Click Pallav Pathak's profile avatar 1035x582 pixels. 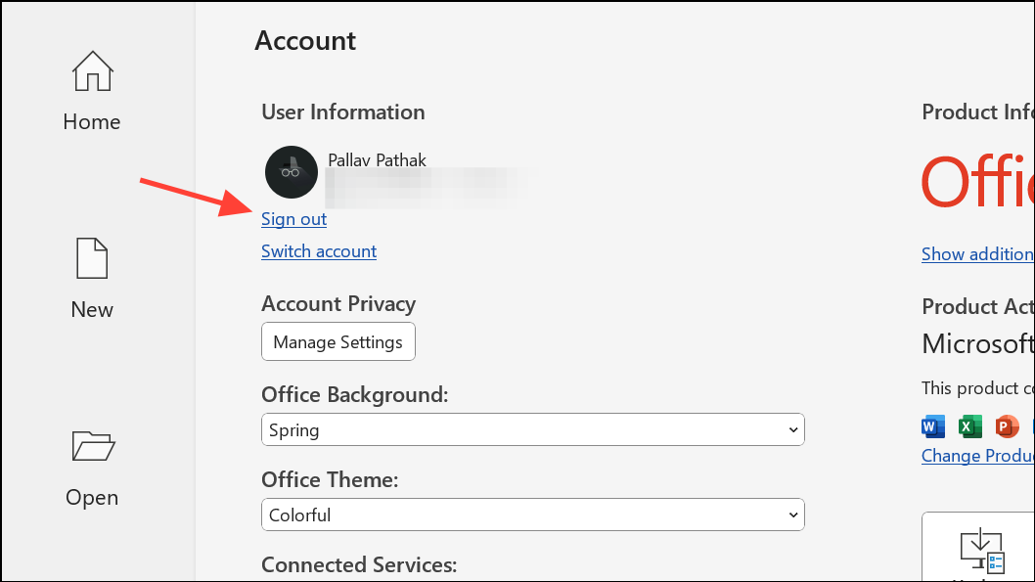pos(291,172)
